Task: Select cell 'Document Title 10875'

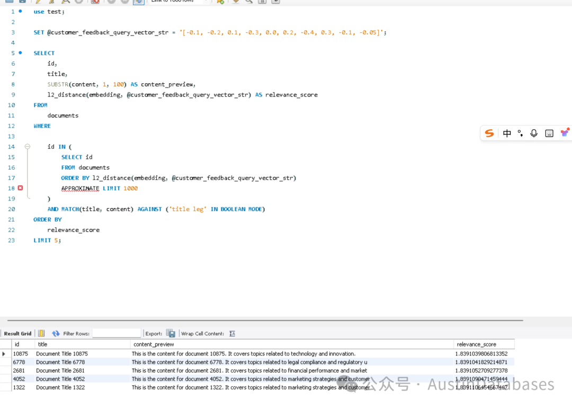Action: pos(83,353)
